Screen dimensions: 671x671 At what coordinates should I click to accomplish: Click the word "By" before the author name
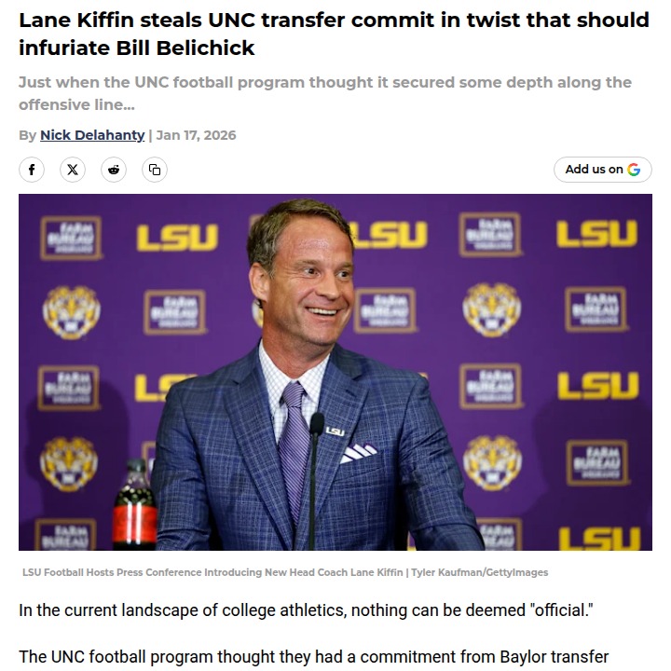coord(27,135)
